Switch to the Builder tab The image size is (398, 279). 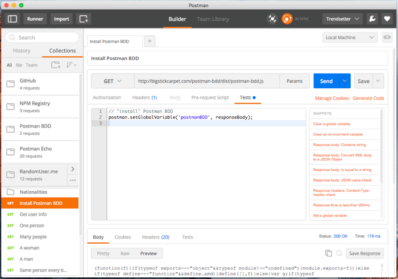click(x=177, y=19)
